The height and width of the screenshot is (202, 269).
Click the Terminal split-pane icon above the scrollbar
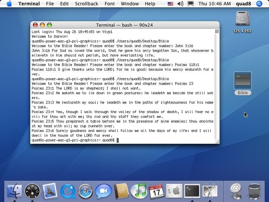point(217,31)
